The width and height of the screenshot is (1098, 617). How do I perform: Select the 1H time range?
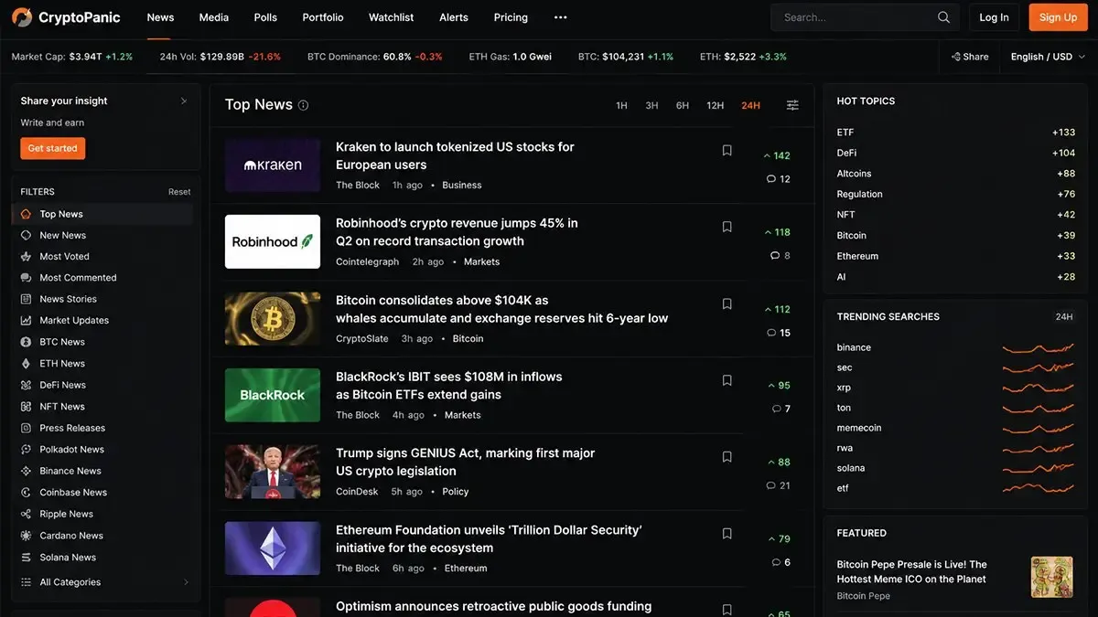pos(621,106)
